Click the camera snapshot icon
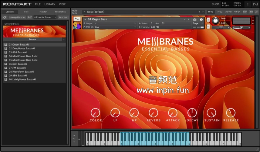The height and width of the screenshot is (152, 260). [x=194, y=19]
